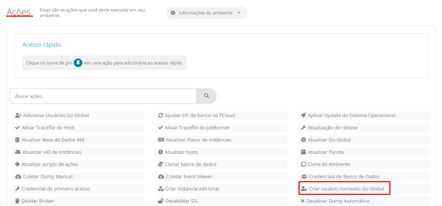Open the Criar usuário nomeado Go Global action

(x=364, y=189)
